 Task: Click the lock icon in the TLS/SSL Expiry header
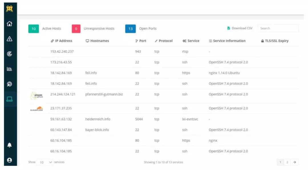point(262,41)
